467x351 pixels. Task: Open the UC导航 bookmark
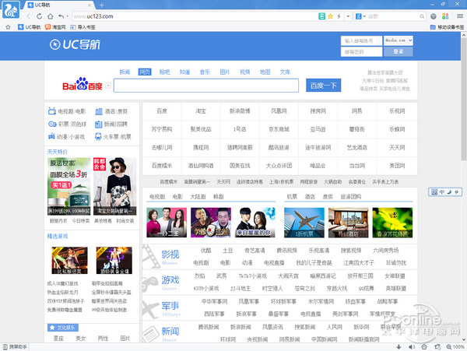(30, 27)
